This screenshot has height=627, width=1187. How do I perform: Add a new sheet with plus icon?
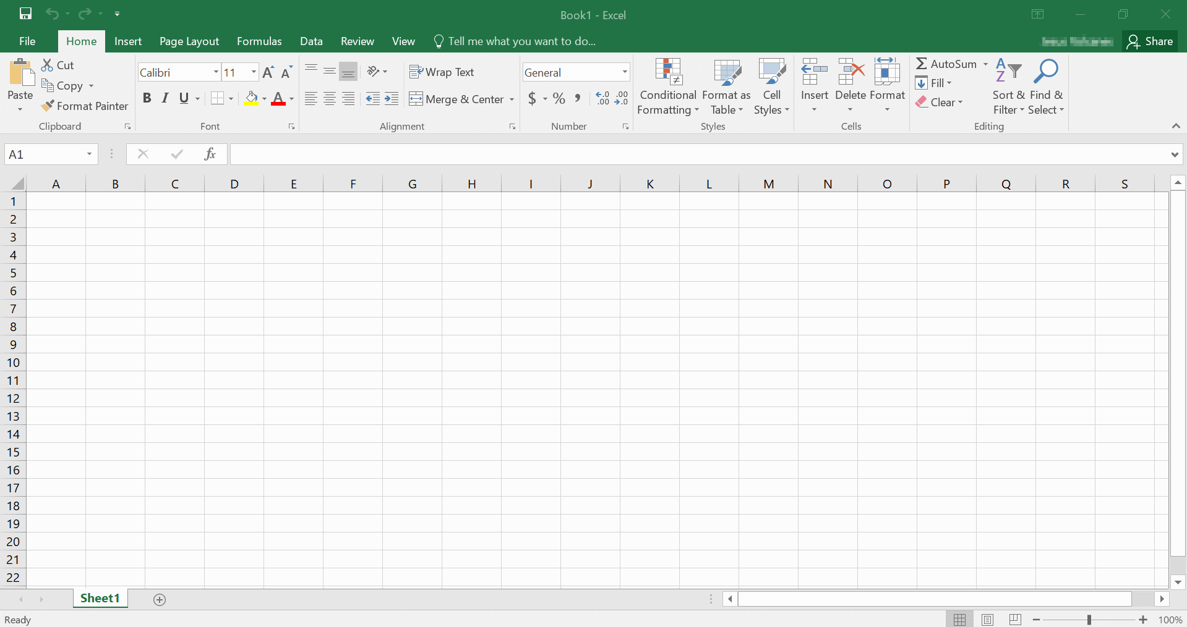(x=160, y=600)
